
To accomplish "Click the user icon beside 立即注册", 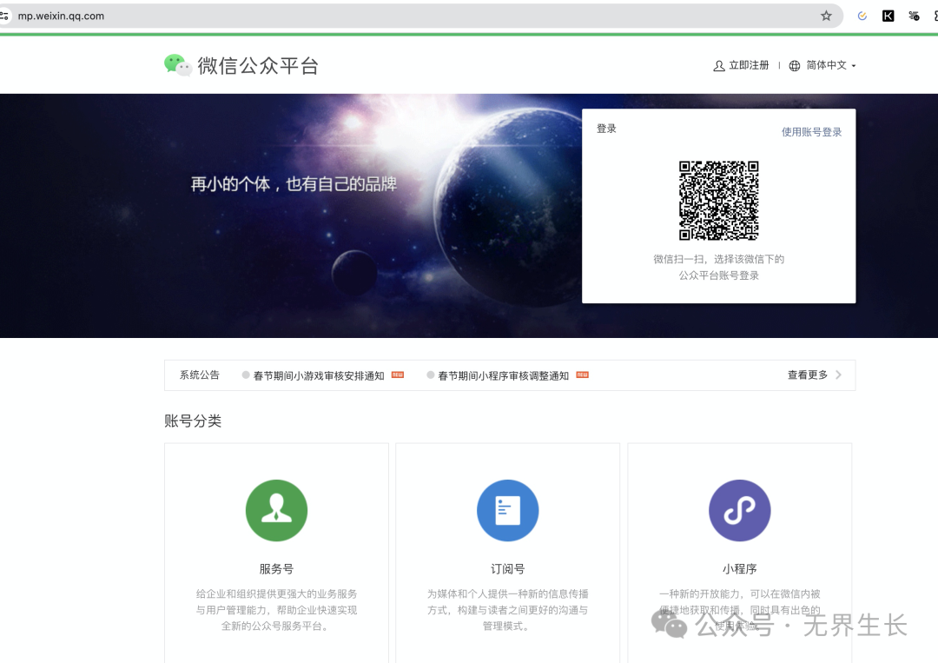I will [x=719, y=66].
